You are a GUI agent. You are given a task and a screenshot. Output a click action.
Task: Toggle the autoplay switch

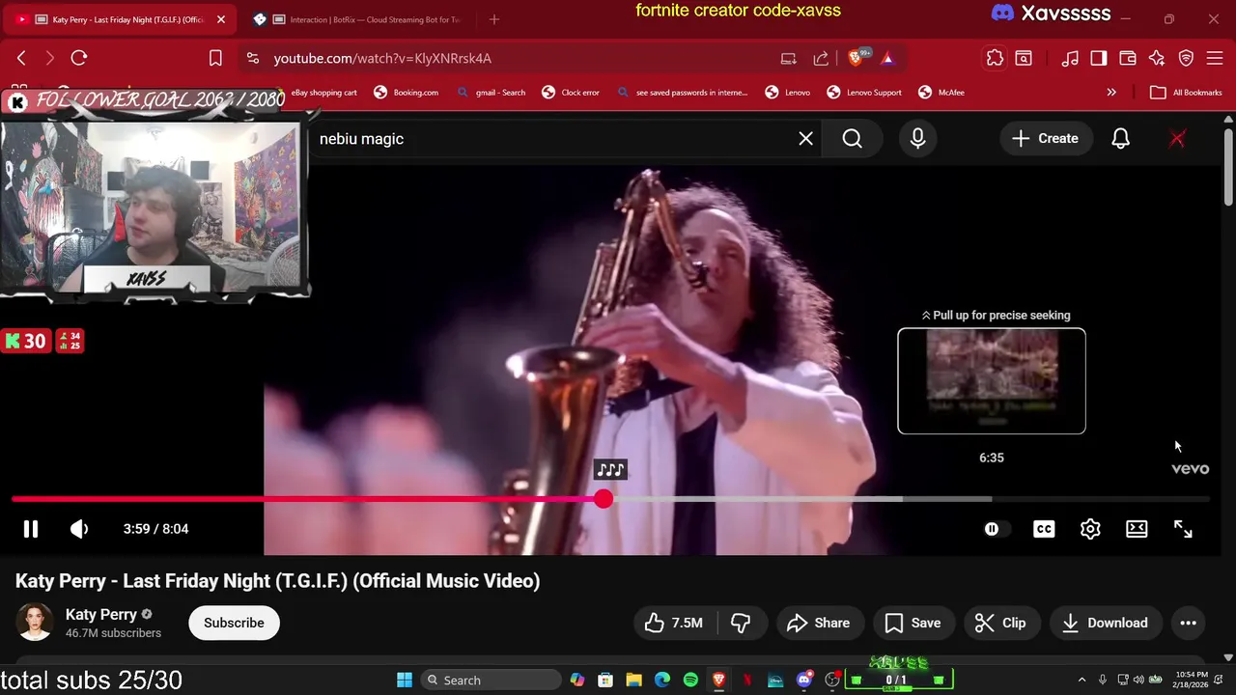[x=995, y=529]
